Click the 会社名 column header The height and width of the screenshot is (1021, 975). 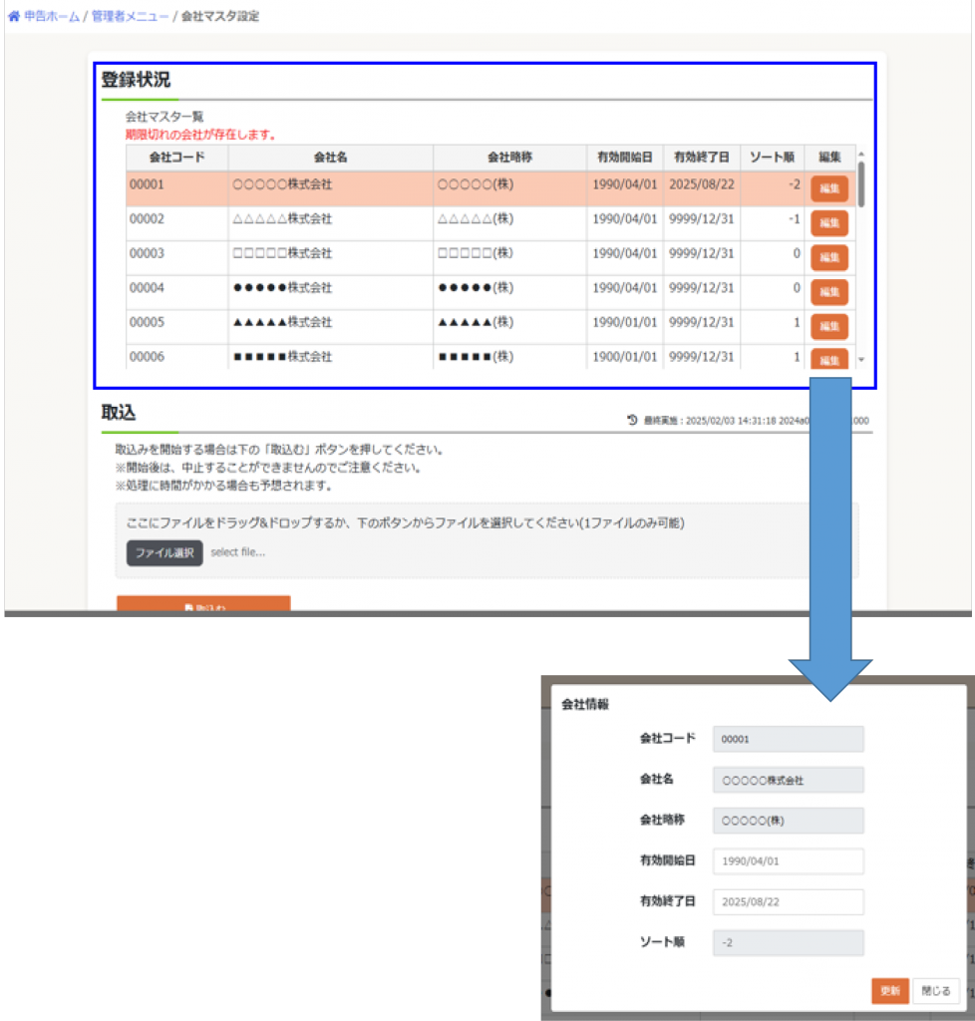tap(331, 158)
